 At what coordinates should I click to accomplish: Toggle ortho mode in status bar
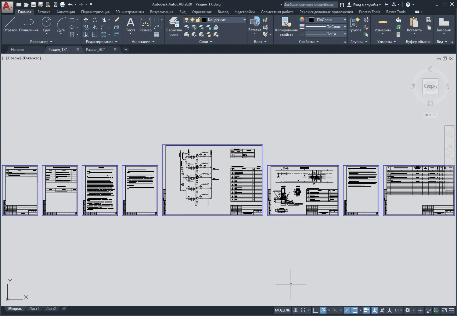315,310
